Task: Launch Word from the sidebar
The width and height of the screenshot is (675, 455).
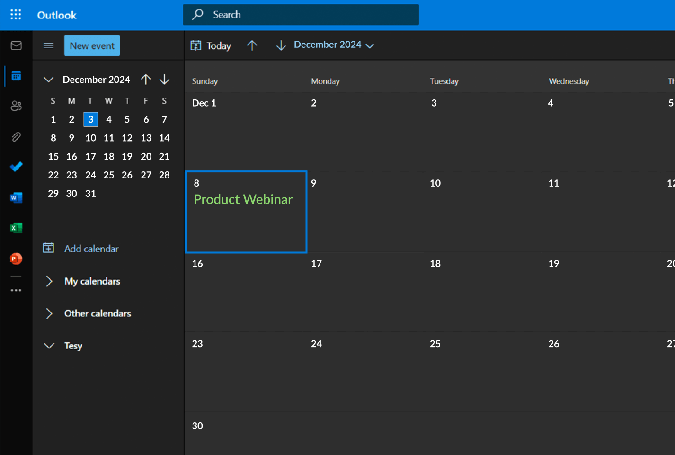Action: 16,197
